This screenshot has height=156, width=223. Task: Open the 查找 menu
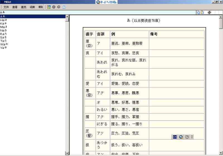point(24,7)
